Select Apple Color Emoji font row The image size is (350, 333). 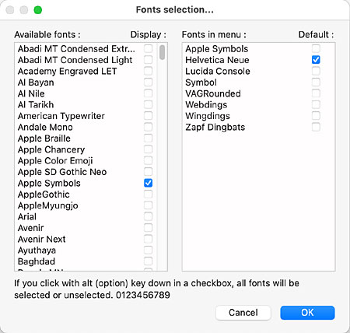[55, 161]
